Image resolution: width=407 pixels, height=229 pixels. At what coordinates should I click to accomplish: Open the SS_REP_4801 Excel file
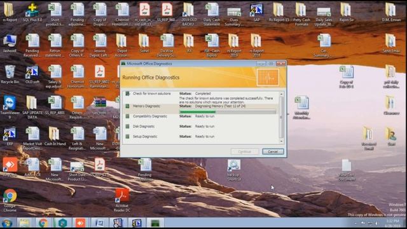[55, 106]
